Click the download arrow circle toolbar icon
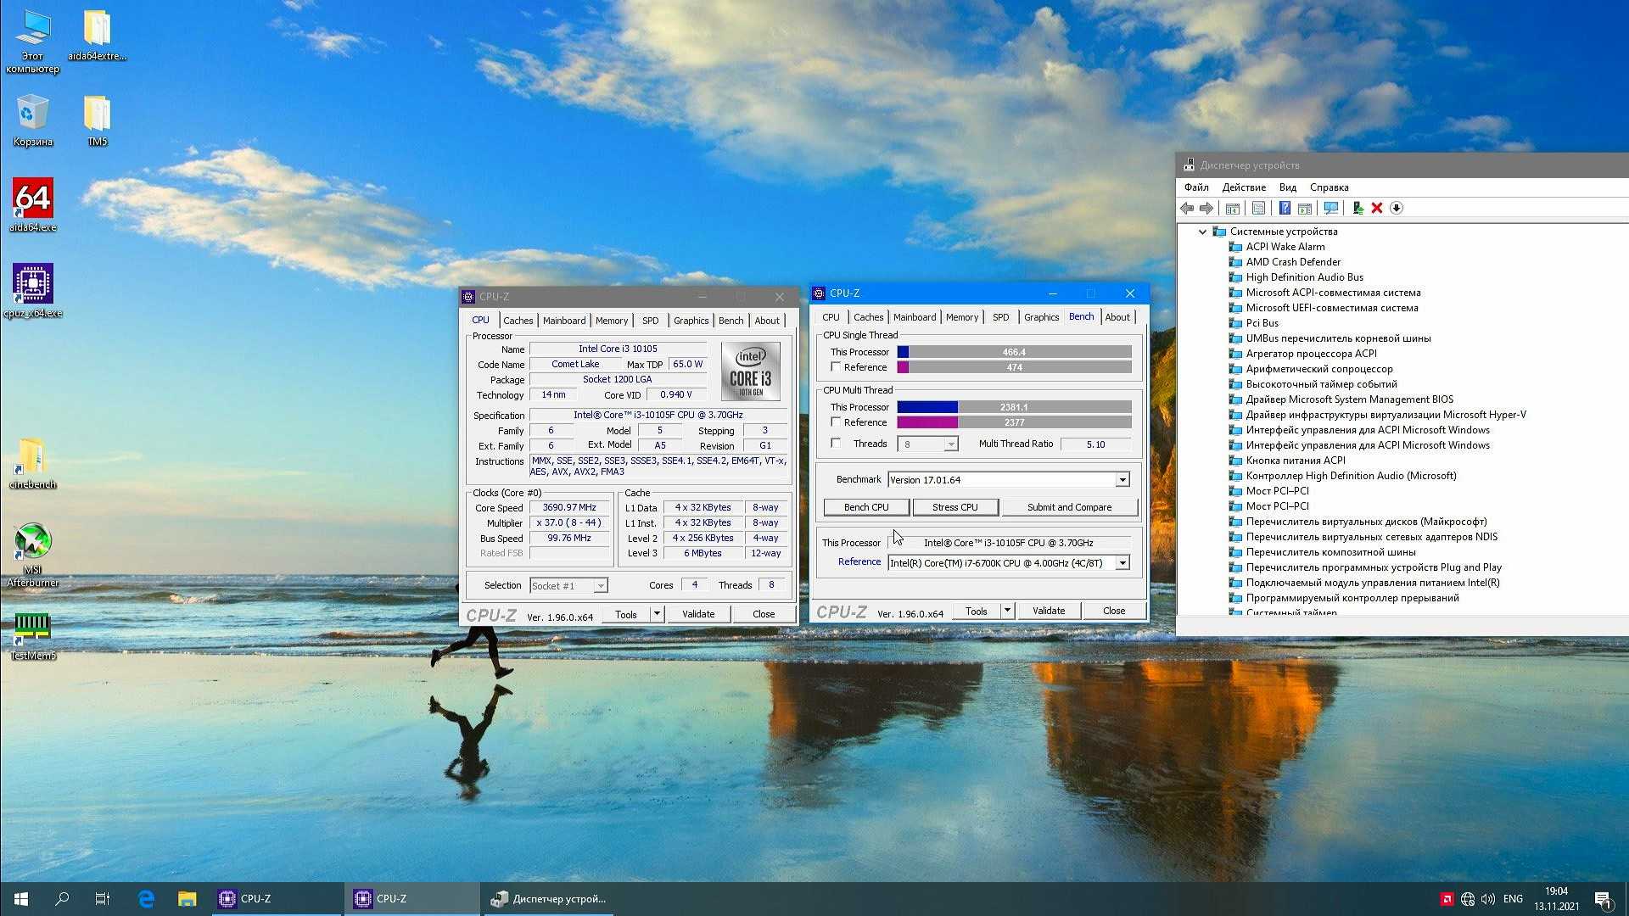Screen dimensions: 1629x916 1397,208
